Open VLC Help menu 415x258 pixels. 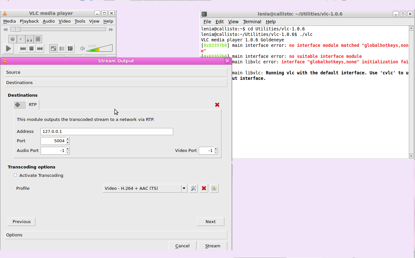pyautogui.click(x=108, y=21)
